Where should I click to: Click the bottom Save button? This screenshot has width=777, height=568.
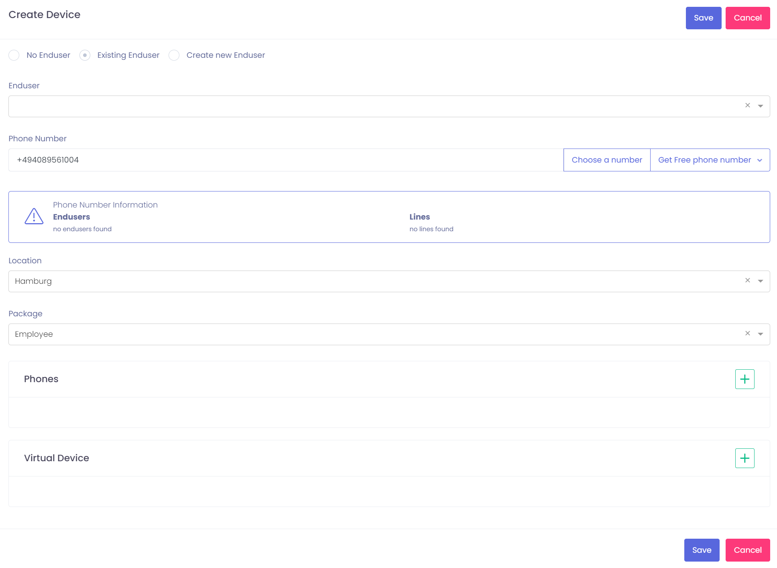[701, 550]
